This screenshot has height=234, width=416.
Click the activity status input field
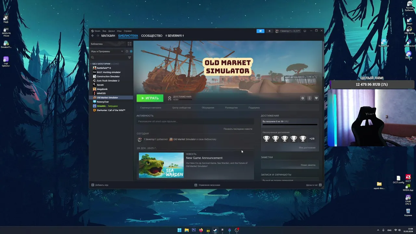(x=195, y=122)
